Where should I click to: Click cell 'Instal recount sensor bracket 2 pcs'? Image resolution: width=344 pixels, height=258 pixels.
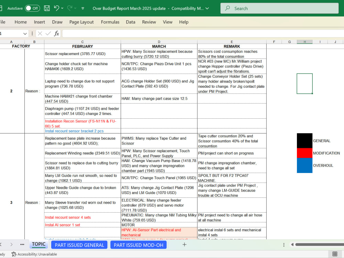83,131
